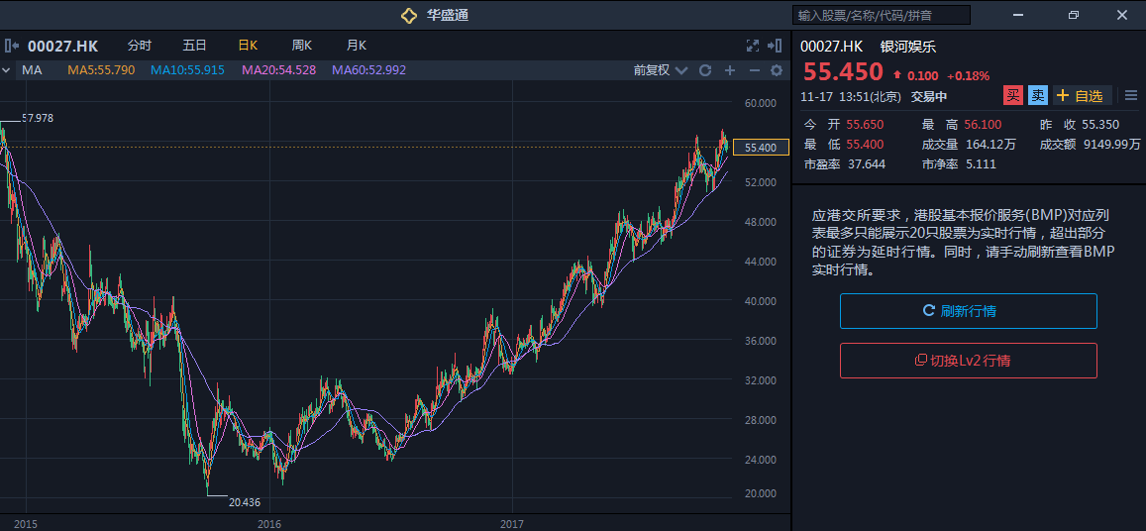Open the hamburger menu beside 自选
1146x531 pixels.
[1131, 95]
